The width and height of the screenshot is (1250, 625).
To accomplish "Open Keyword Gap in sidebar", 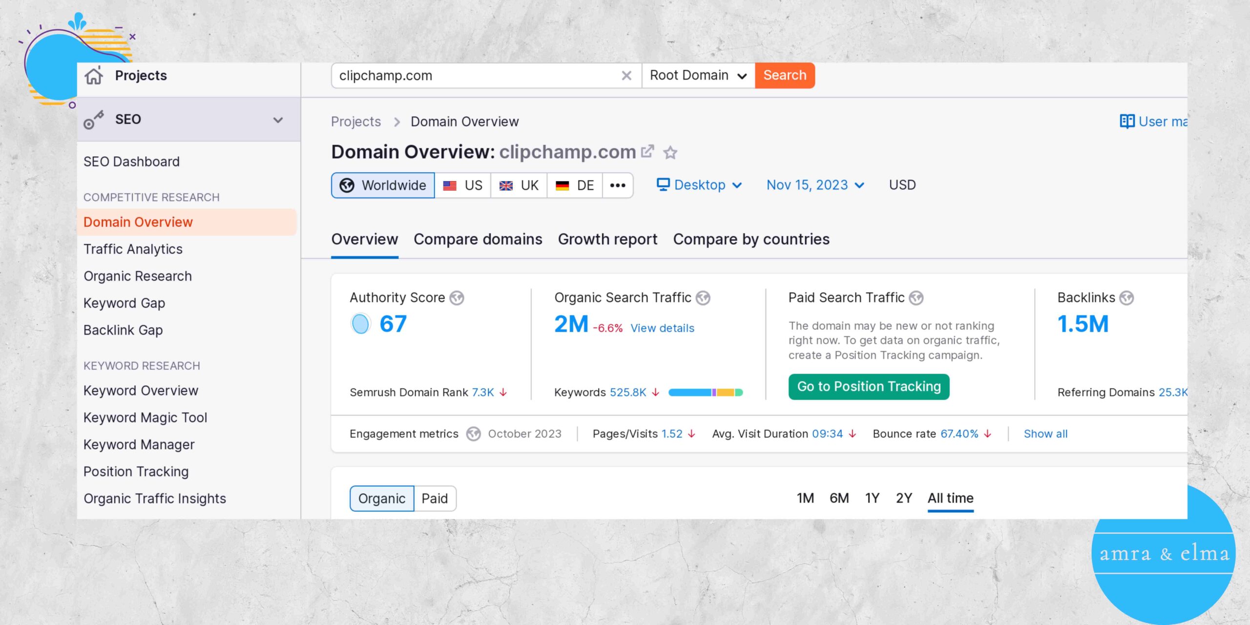I will [124, 303].
